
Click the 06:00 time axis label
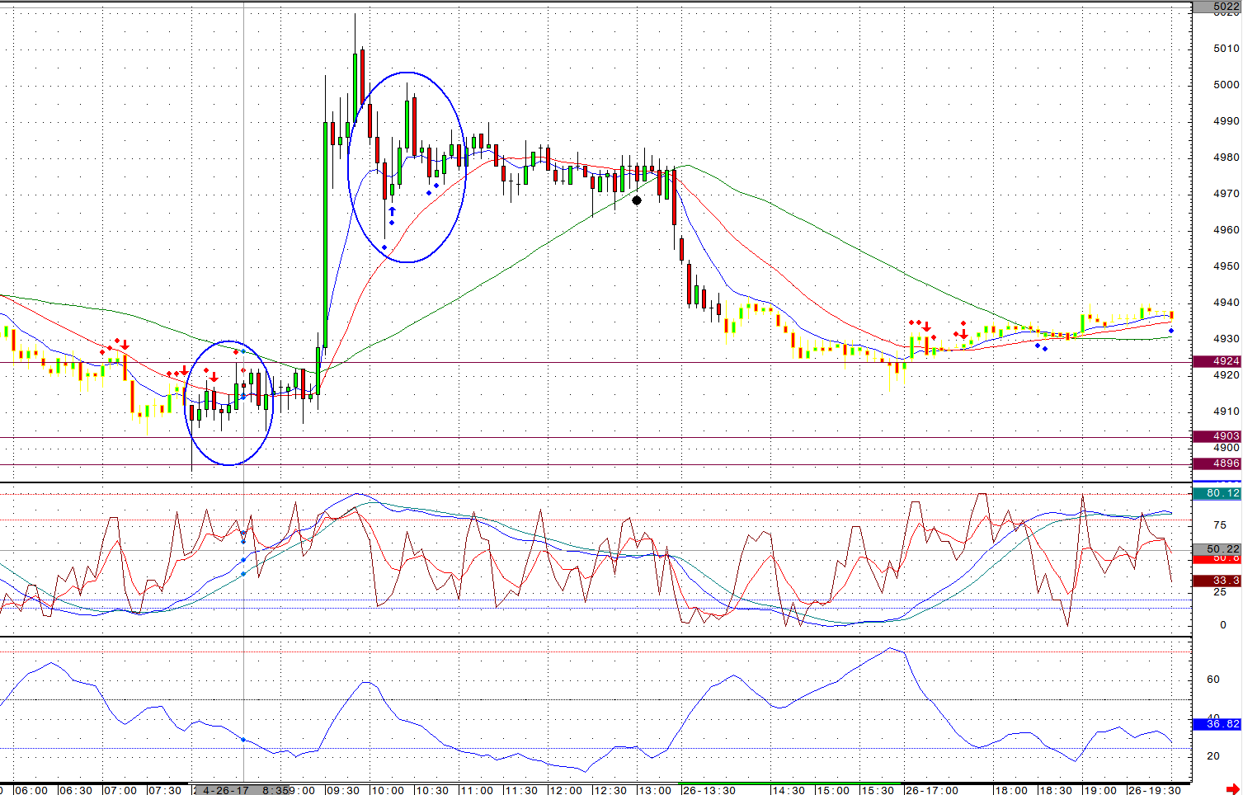coord(31,790)
